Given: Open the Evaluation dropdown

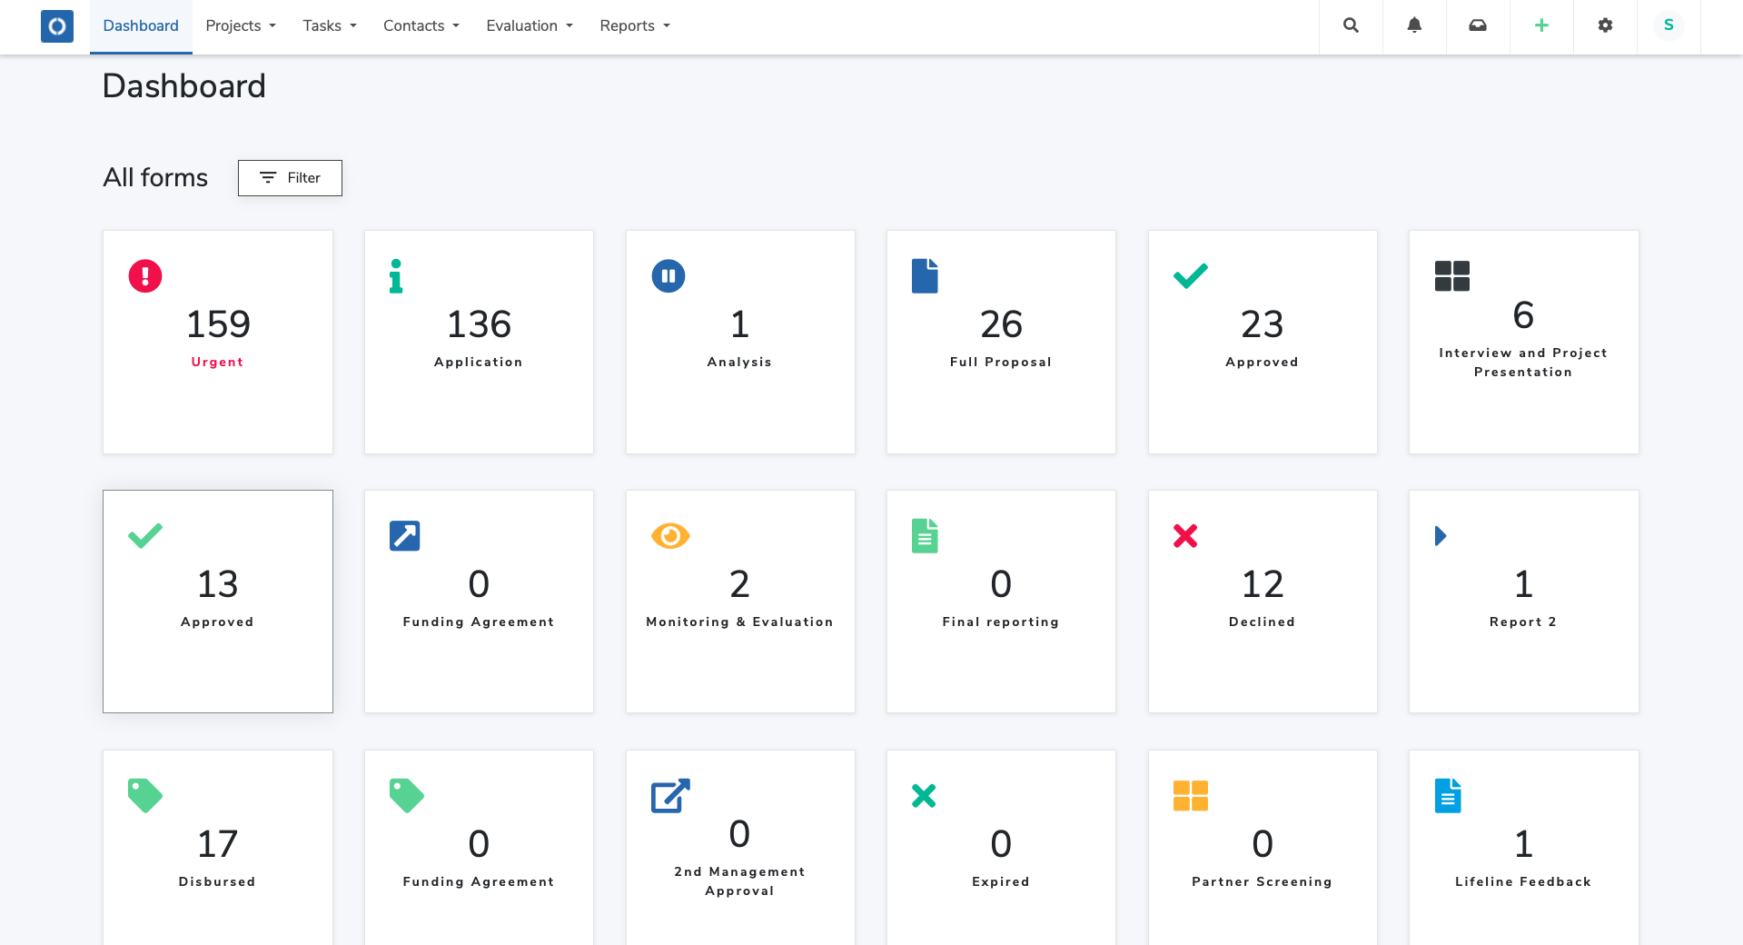Looking at the screenshot, I should (528, 26).
